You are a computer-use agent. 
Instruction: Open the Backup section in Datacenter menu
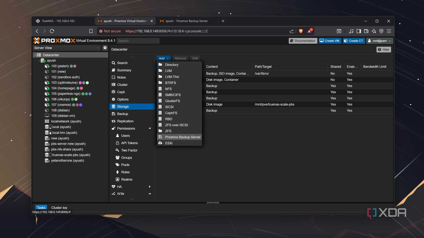click(132, 114)
